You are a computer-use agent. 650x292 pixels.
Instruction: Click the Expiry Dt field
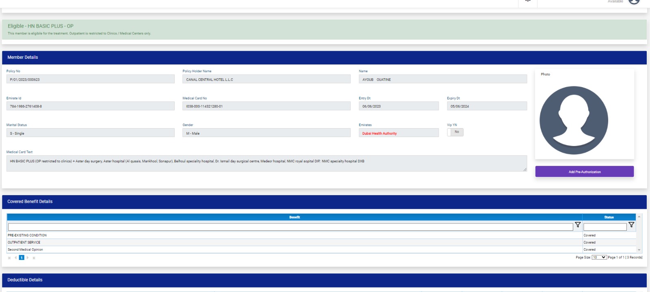(x=487, y=106)
